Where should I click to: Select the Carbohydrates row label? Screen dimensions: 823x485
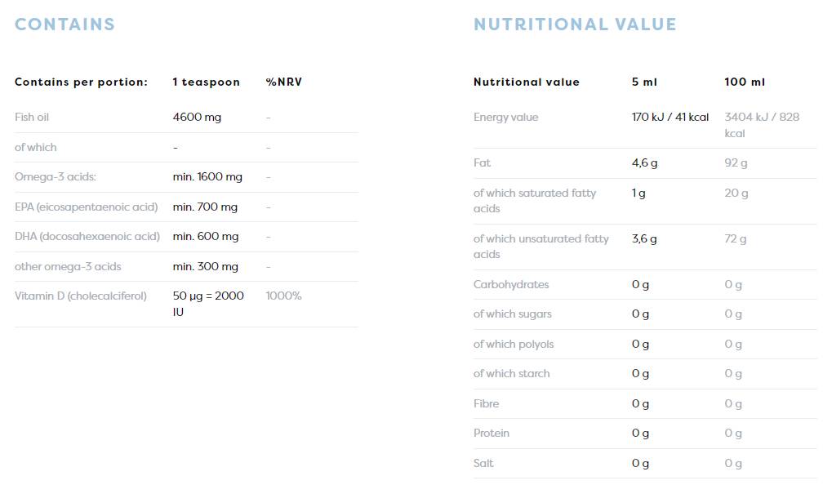coord(511,285)
